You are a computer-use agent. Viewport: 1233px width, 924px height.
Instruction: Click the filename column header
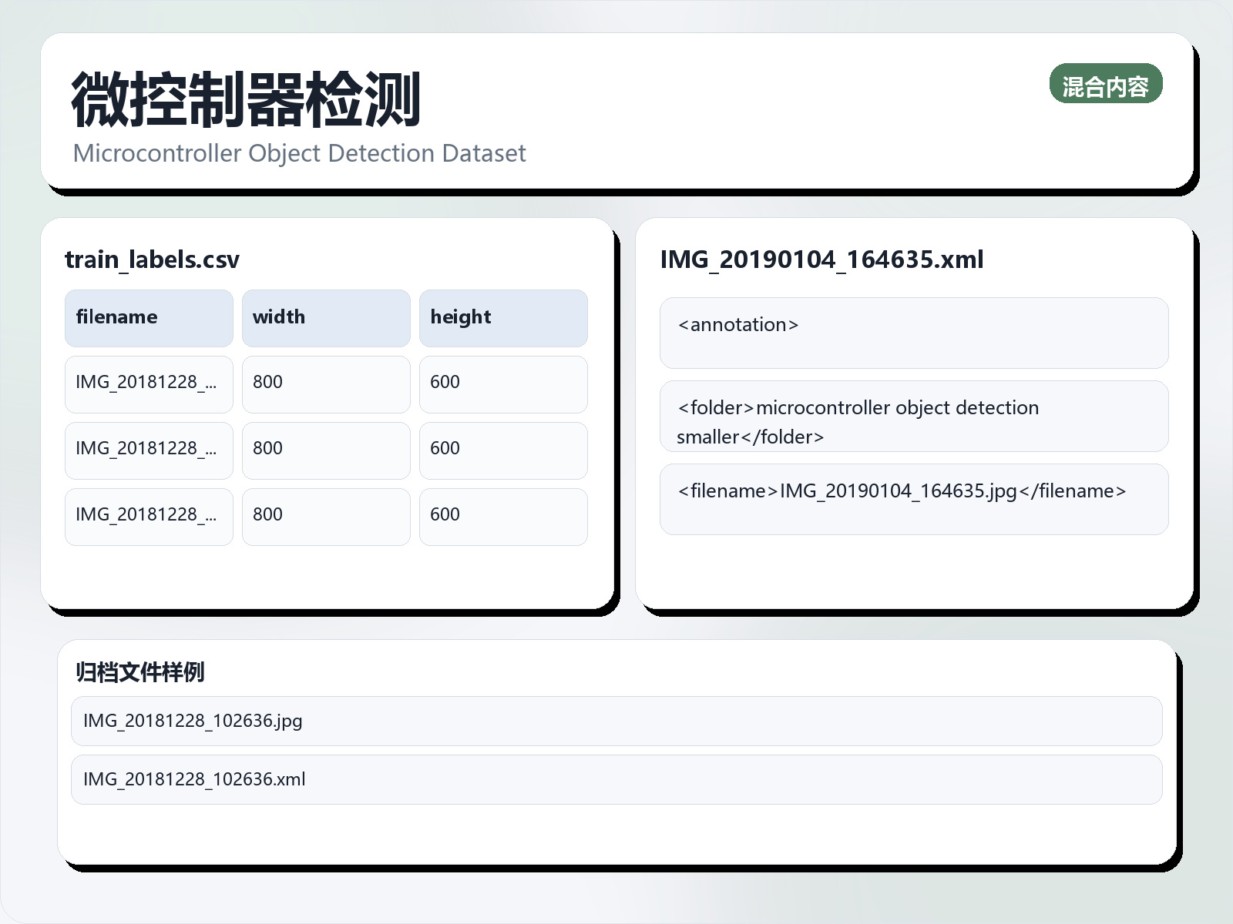149,318
